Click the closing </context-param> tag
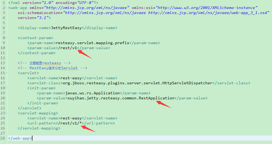 pyautogui.click(x=37, y=53)
